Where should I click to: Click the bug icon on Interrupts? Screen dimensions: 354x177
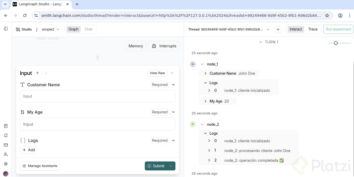coord(154,46)
